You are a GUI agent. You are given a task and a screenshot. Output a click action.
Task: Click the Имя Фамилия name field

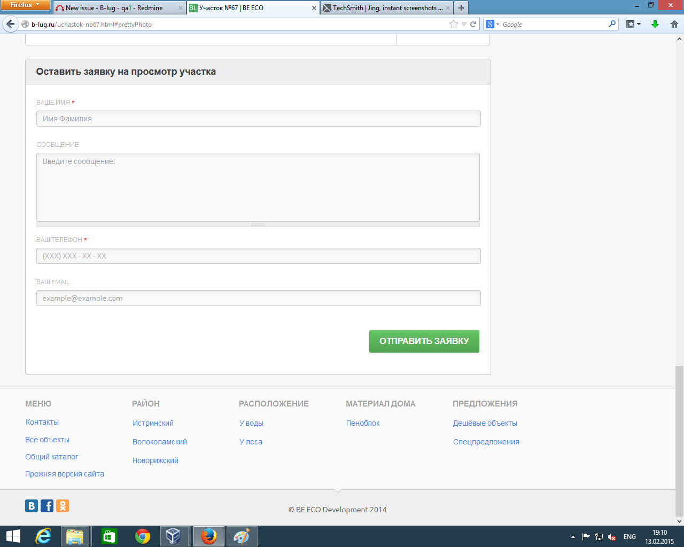click(x=258, y=119)
